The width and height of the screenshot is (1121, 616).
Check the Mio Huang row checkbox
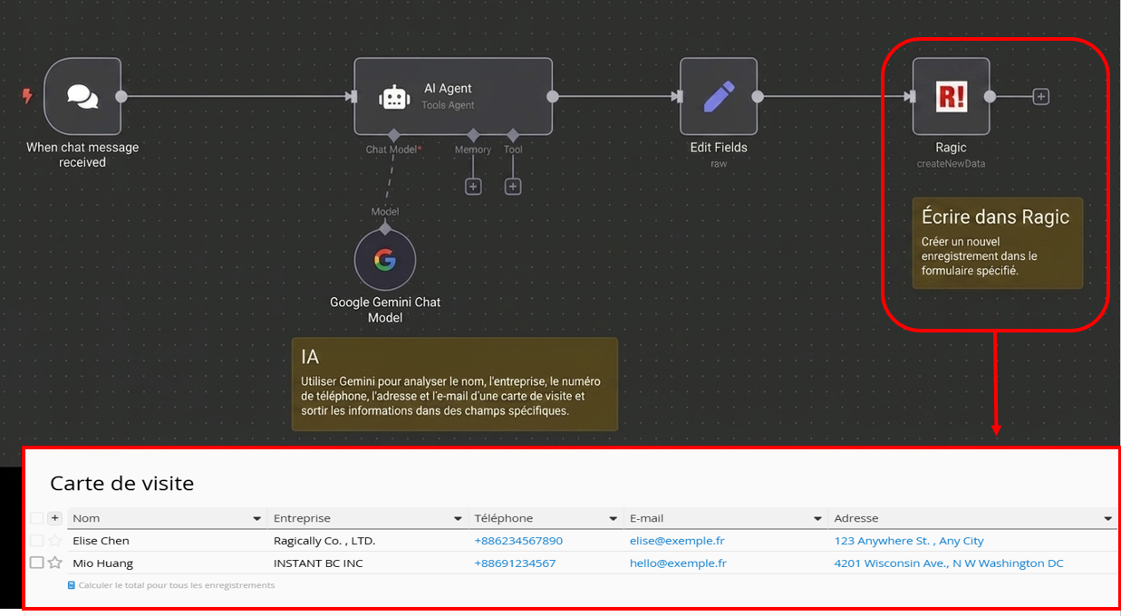[36, 563]
